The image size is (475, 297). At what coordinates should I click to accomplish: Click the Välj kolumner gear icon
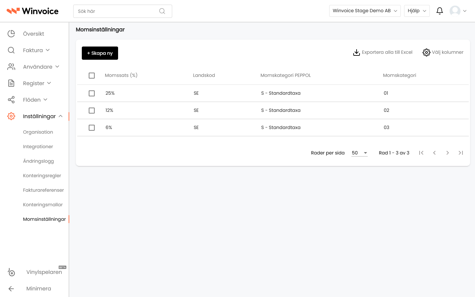click(427, 52)
